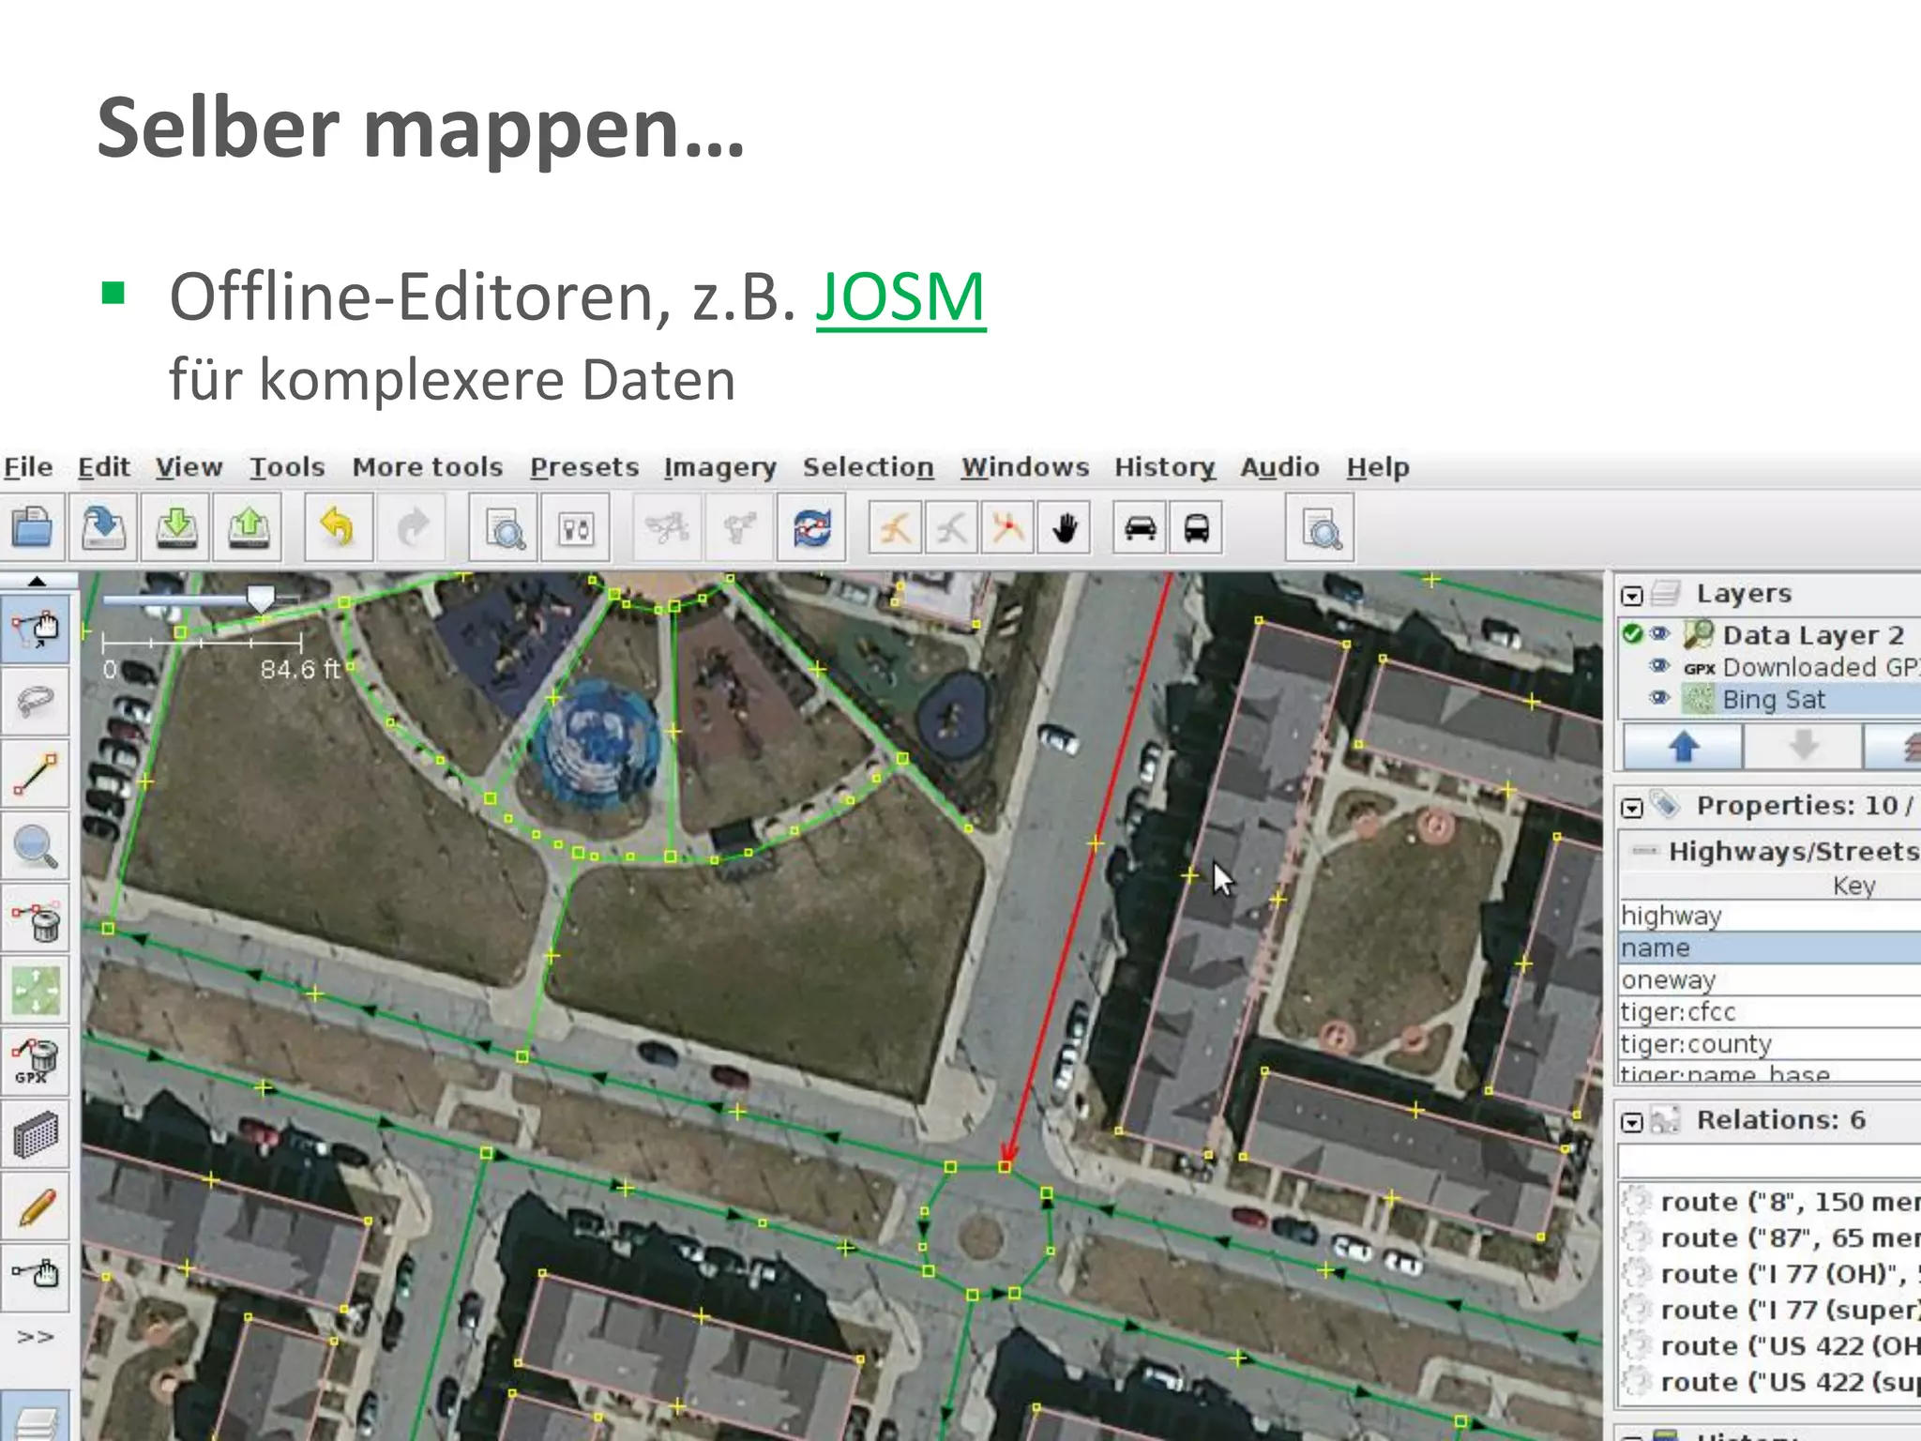Select the highway key row
1921x1441 pixels.
[1770, 916]
